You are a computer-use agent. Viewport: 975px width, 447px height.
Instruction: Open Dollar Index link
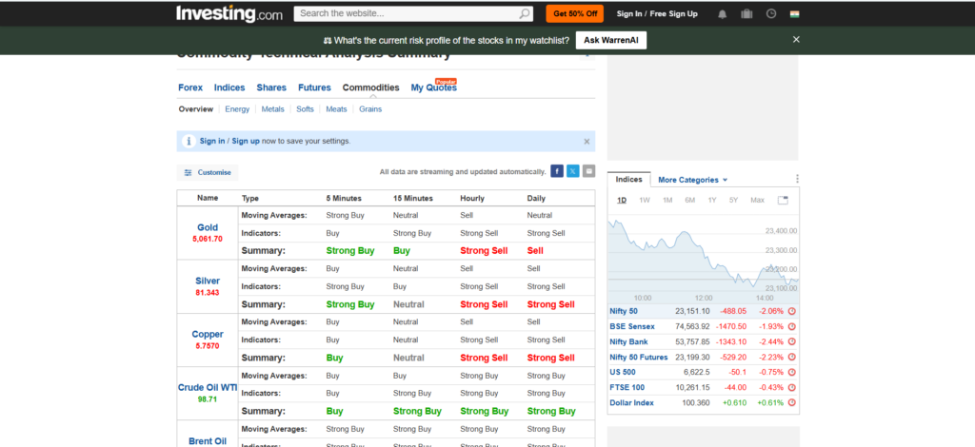tap(632, 403)
